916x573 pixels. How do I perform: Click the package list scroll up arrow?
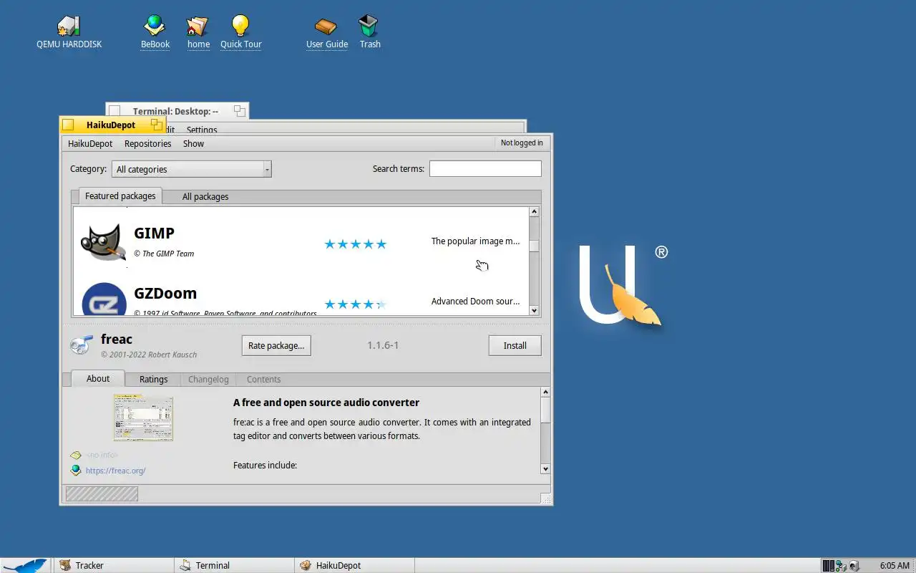click(534, 212)
